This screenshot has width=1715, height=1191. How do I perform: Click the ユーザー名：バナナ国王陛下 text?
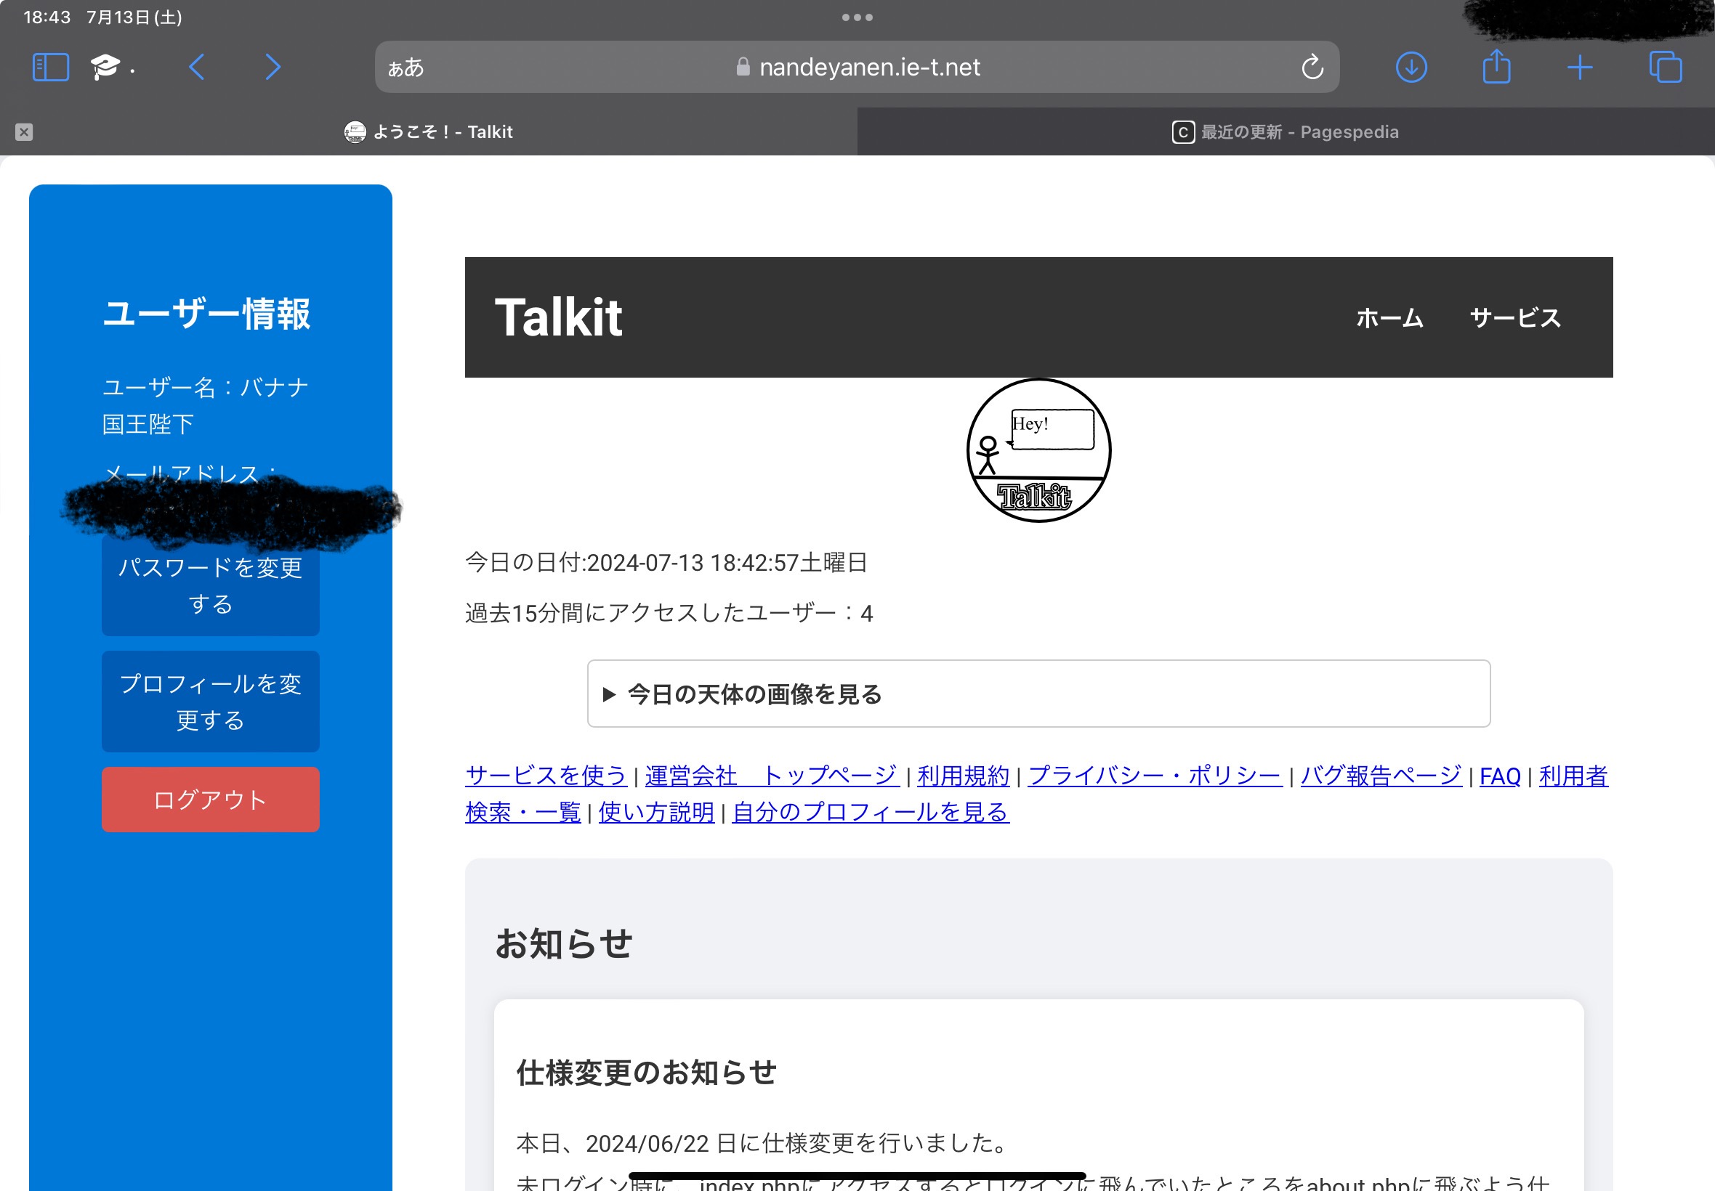(x=206, y=405)
